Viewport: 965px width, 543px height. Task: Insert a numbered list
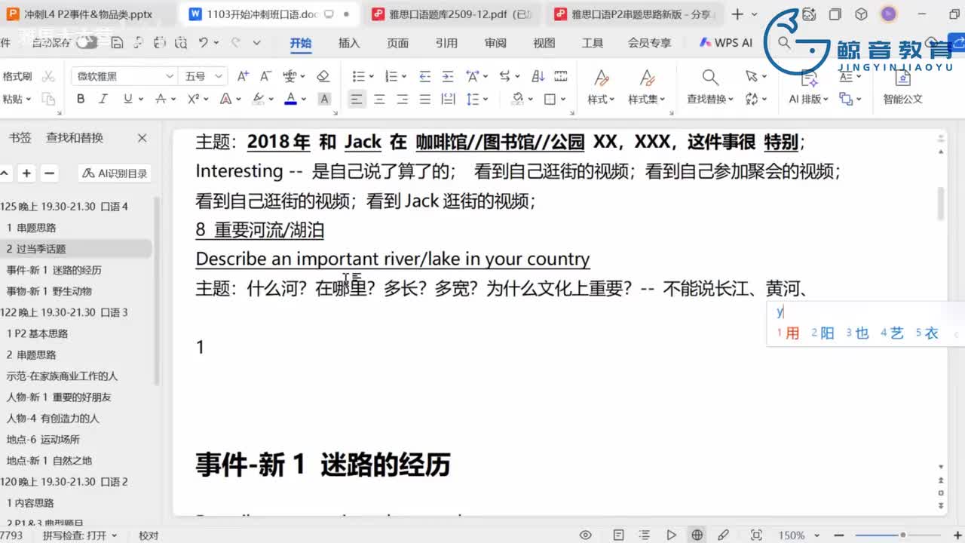pos(391,76)
